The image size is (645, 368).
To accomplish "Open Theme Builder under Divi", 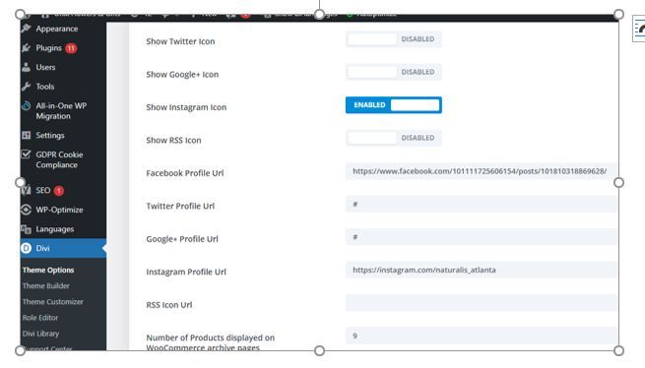I will (x=46, y=285).
